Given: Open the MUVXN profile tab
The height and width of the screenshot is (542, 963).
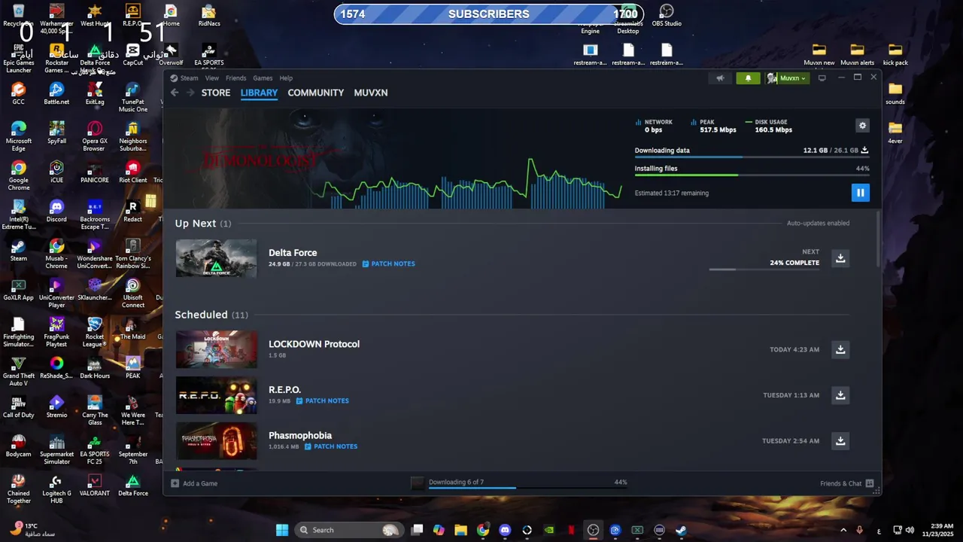Looking at the screenshot, I should (x=371, y=93).
